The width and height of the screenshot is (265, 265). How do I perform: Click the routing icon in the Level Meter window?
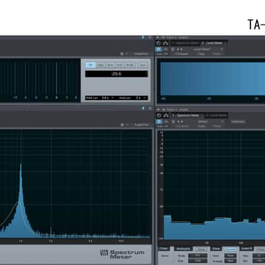click(x=166, y=43)
